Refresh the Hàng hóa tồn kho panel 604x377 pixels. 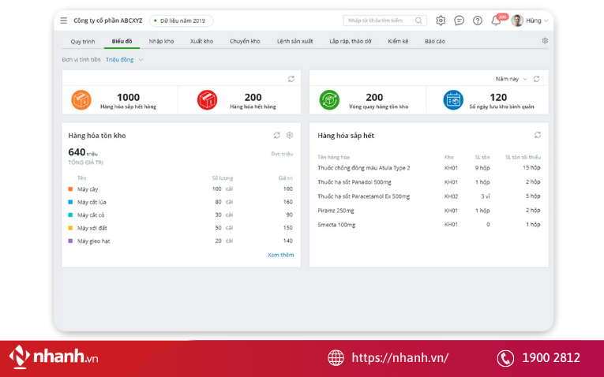click(x=277, y=135)
